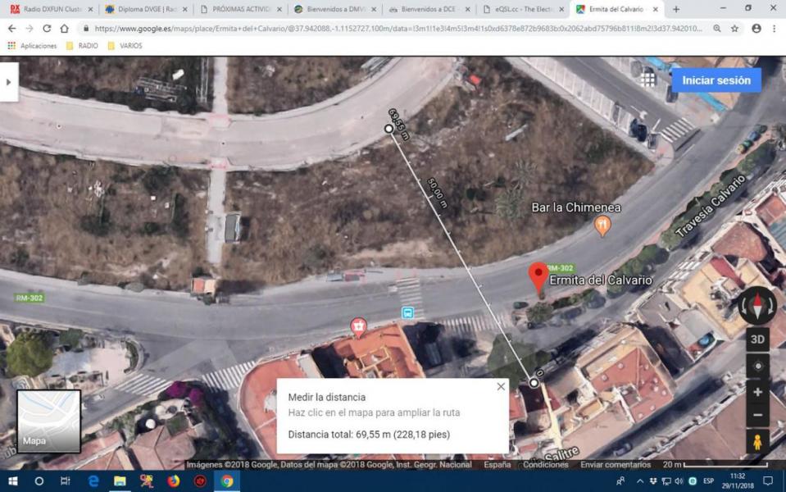Switch to Mapa view using the thumbnail
Screen dimensions: 786x492
pos(49,421)
